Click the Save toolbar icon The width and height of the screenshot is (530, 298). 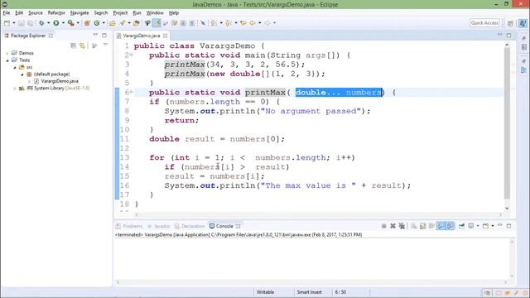22,23
